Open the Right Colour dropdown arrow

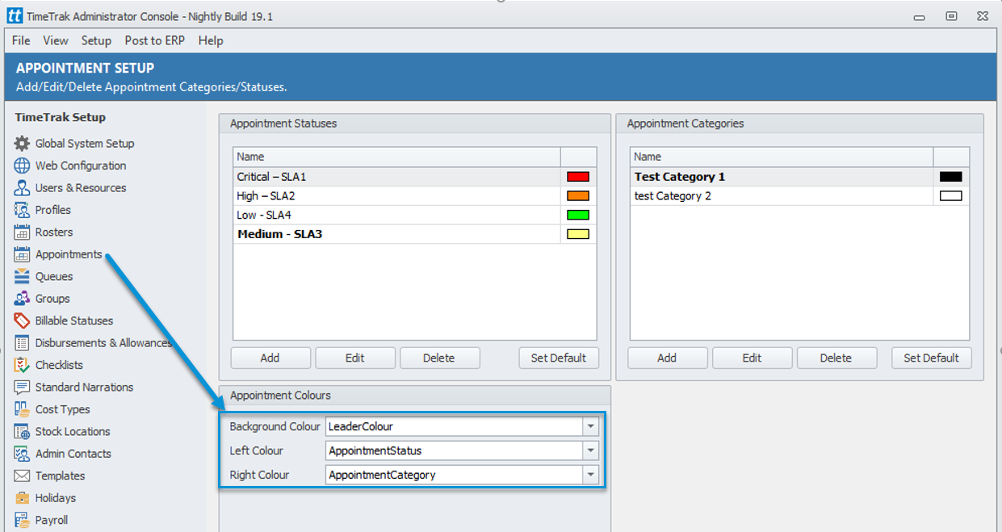[x=592, y=475]
